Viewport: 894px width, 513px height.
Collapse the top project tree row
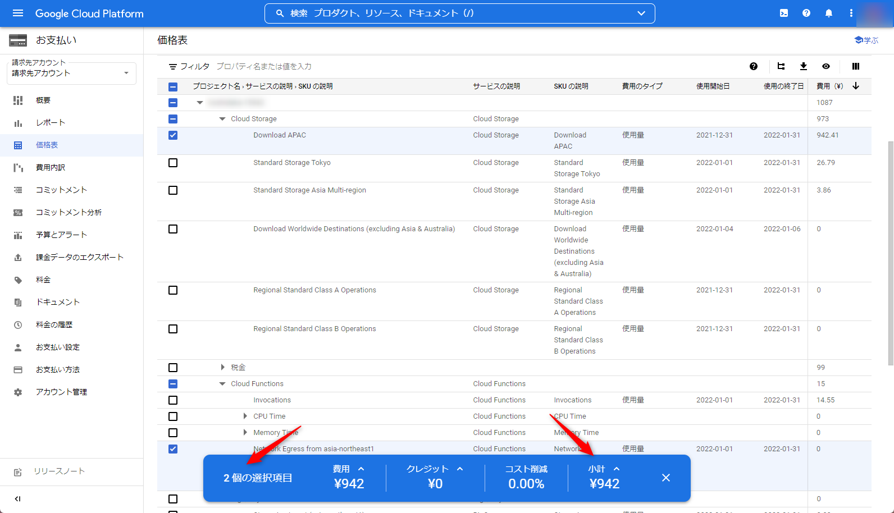(200, 103)
